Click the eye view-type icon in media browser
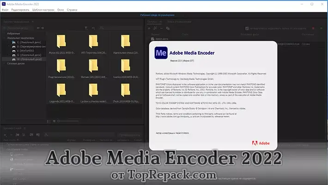Image resolution: width=328 pixels, height=185 pixels. pyautogui.click(x=93, y=28)
